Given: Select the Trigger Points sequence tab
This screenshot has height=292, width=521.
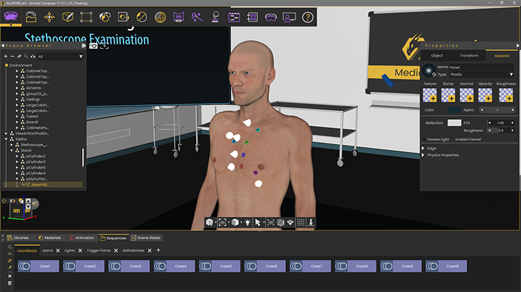Looking at the screenshot, I should click(98, 251).
